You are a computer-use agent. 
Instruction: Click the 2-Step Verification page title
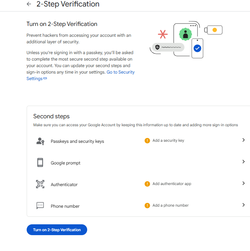[x=68, y=4]
